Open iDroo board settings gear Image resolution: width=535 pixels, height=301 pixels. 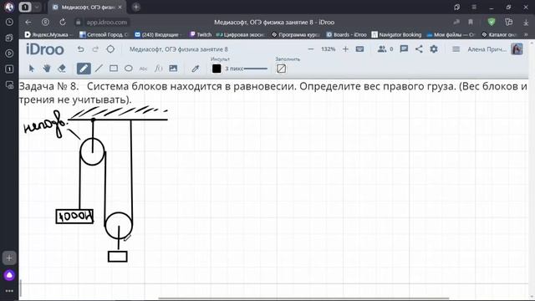pyautogui.click(x=434, y=49)
